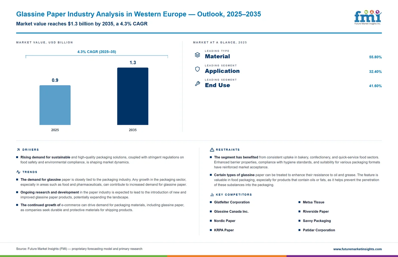This screenshot has width=398, height=257.
Task: Click the warning triangle icon next to Restraints
Action: tap(212, 150)
